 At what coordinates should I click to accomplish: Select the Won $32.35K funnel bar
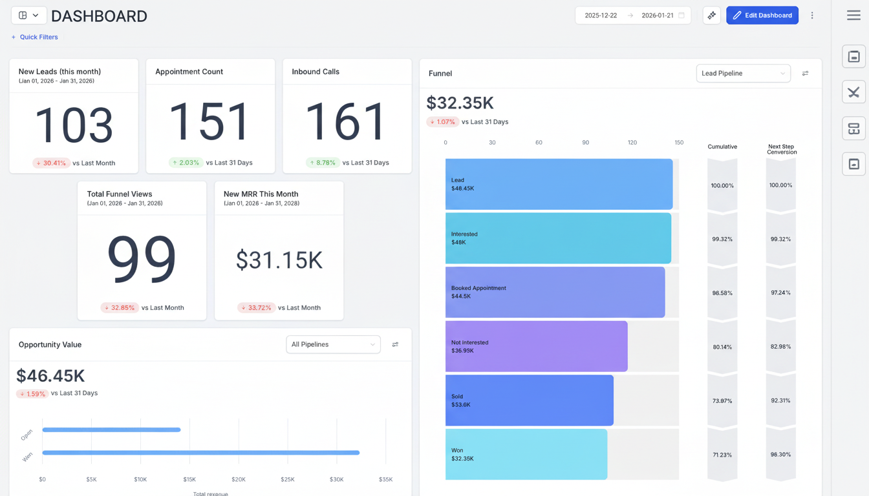(x=526, y=455)
